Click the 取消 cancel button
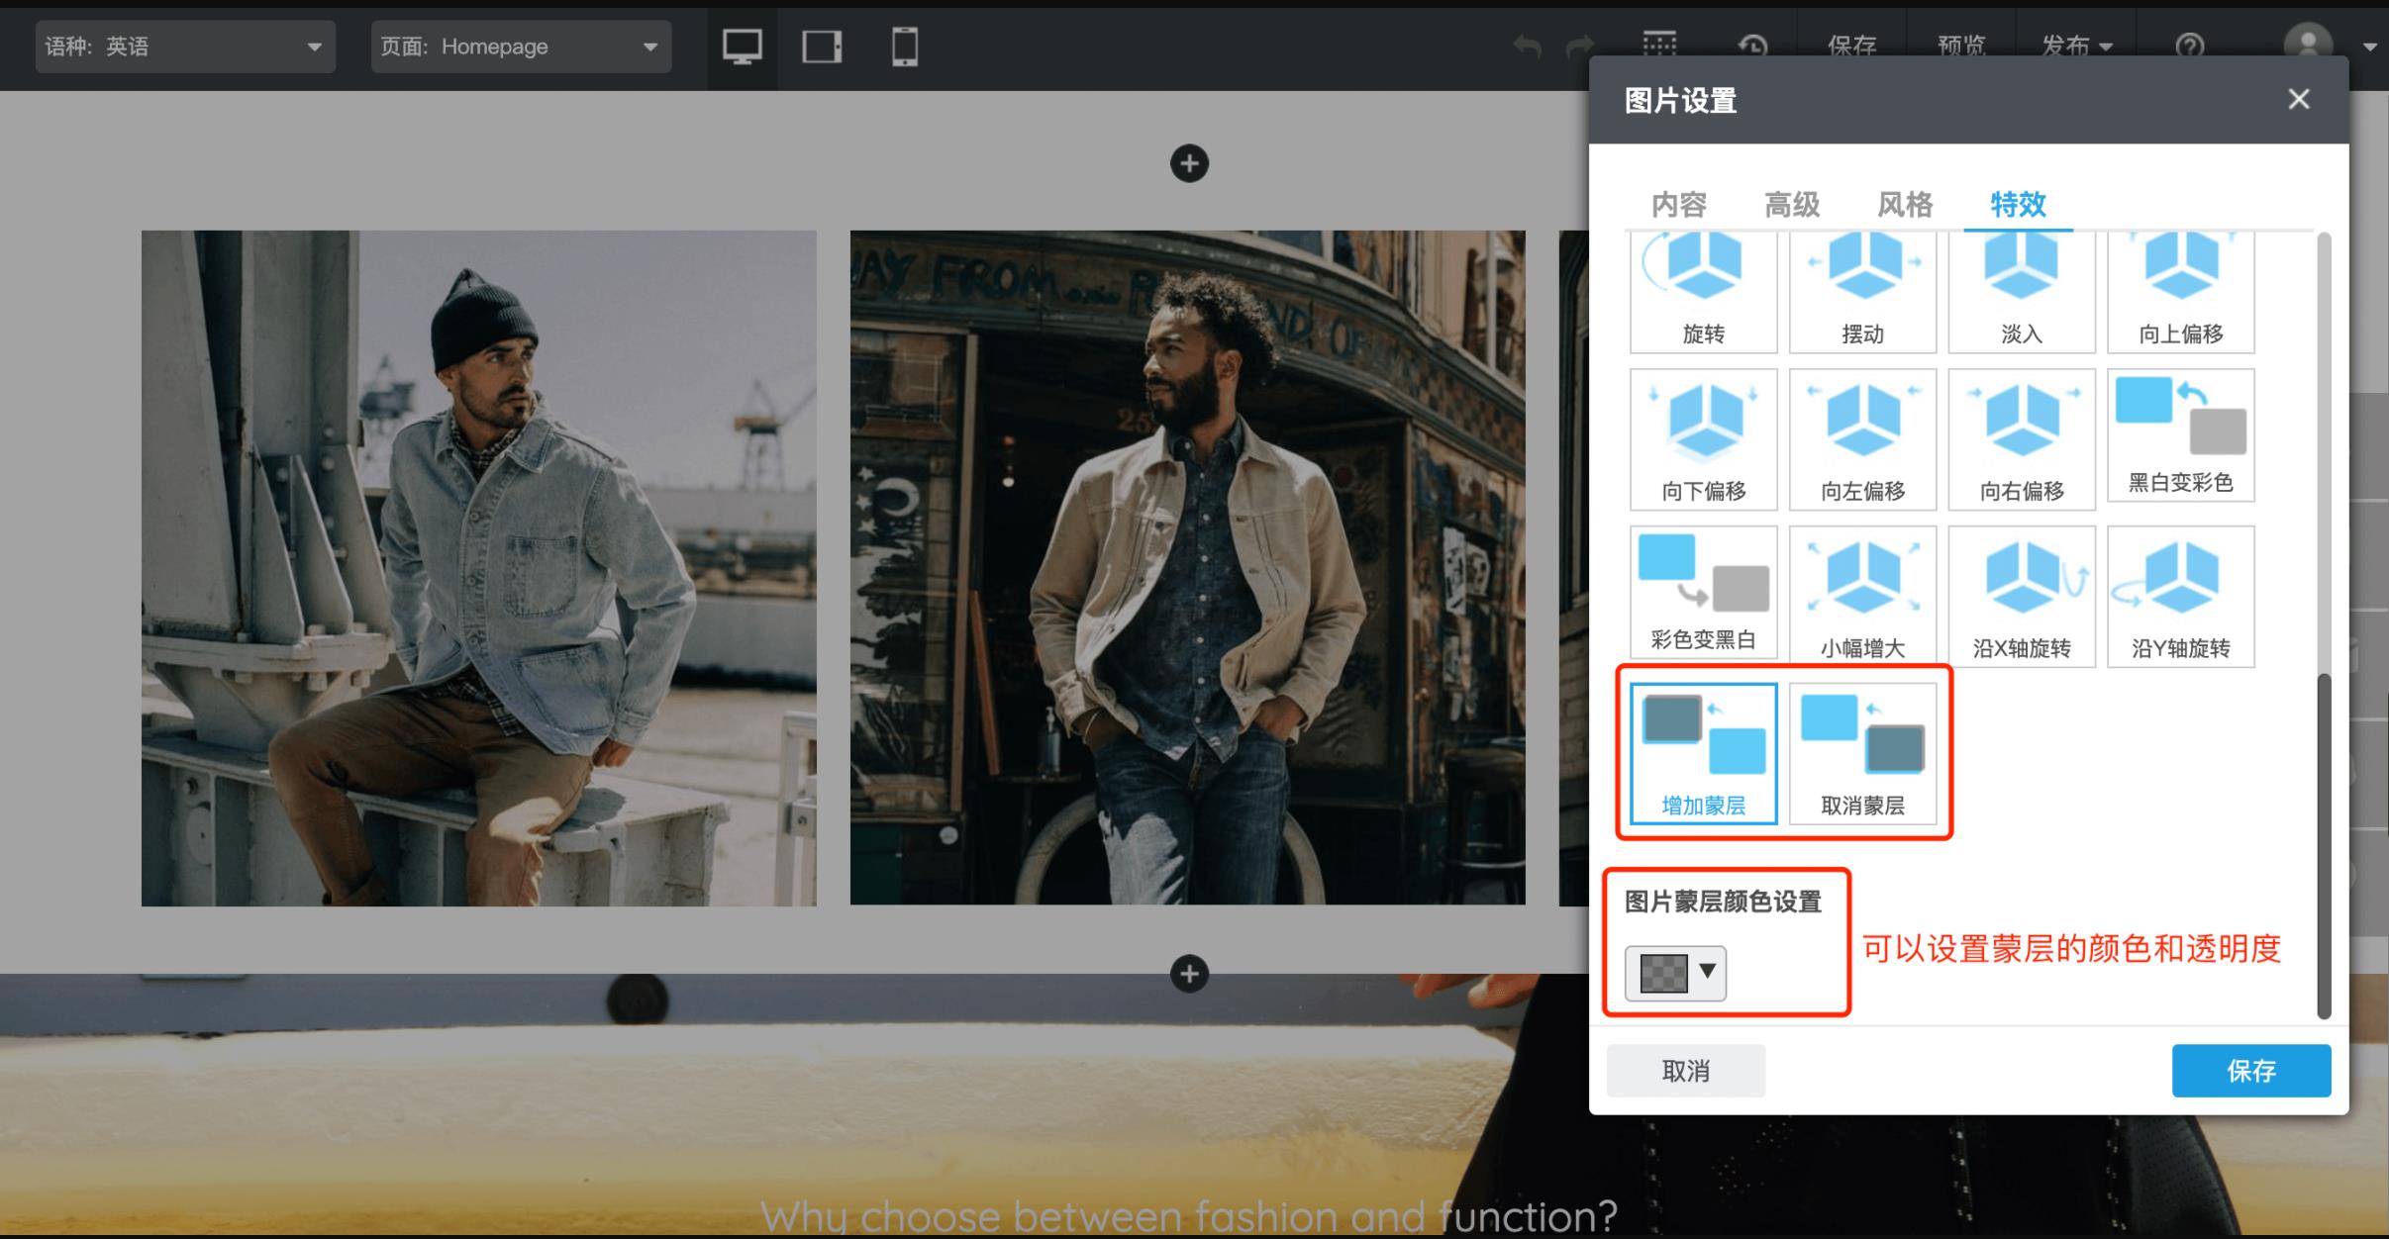This screenshot has width=2389, height=1239. click(1685, 1070)
